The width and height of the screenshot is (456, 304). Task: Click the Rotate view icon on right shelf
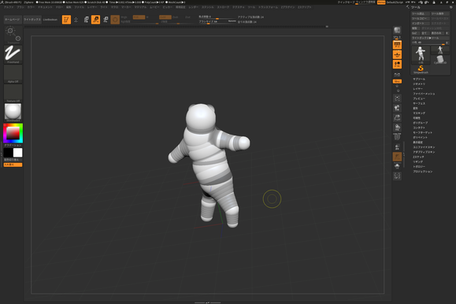pos(397,128)
